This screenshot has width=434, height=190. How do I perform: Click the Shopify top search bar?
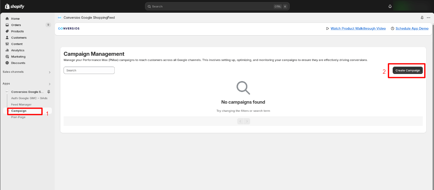pos(217,6)
